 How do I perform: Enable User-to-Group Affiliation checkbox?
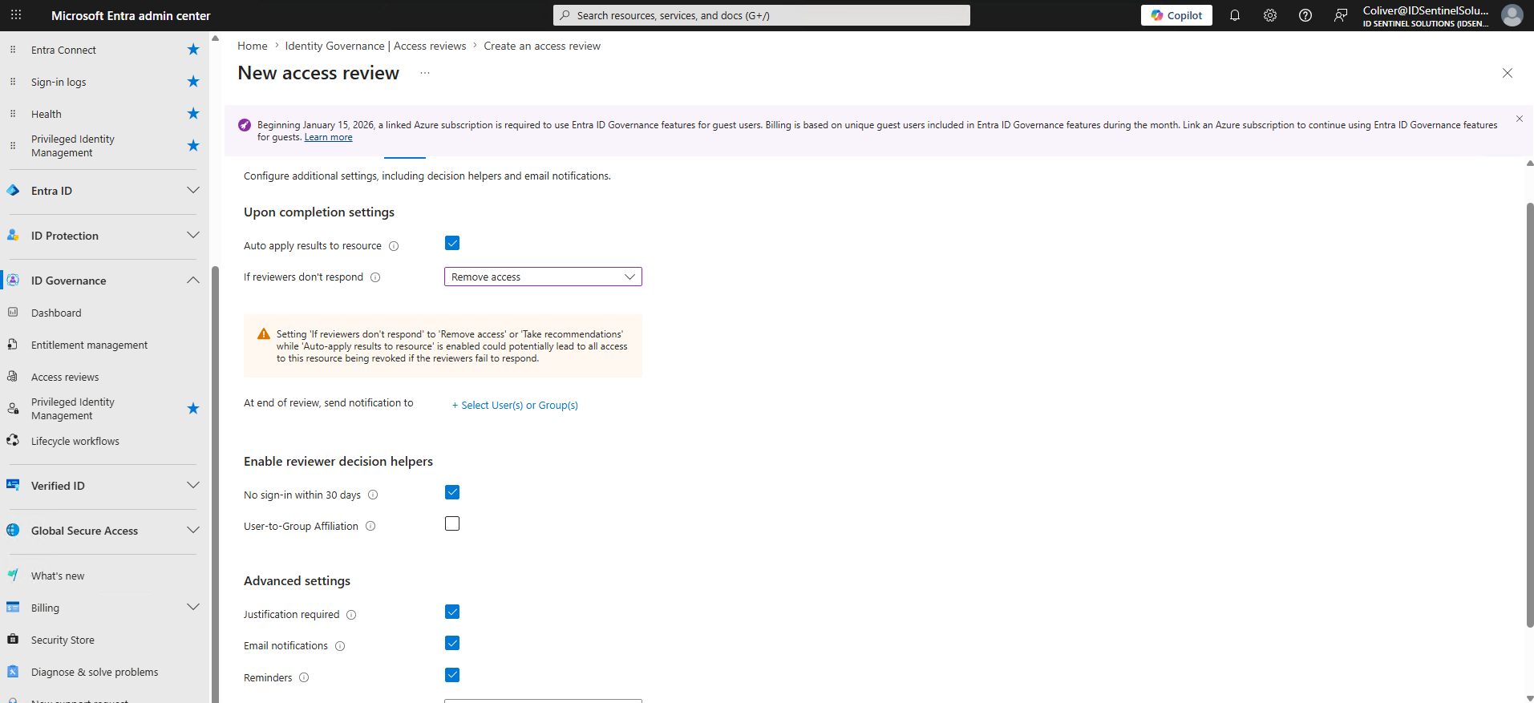(452, 523)
